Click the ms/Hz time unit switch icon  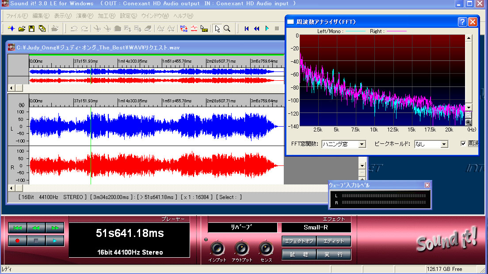pos(183,29)
